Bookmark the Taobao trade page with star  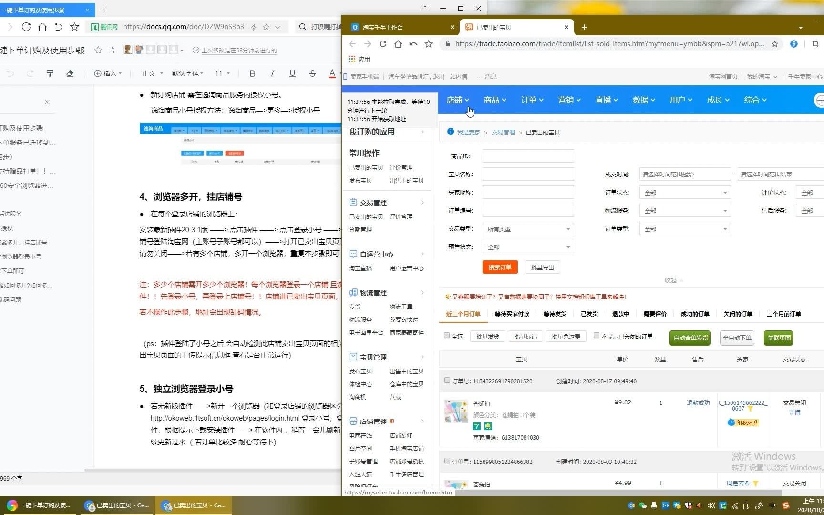pos(775,44)
